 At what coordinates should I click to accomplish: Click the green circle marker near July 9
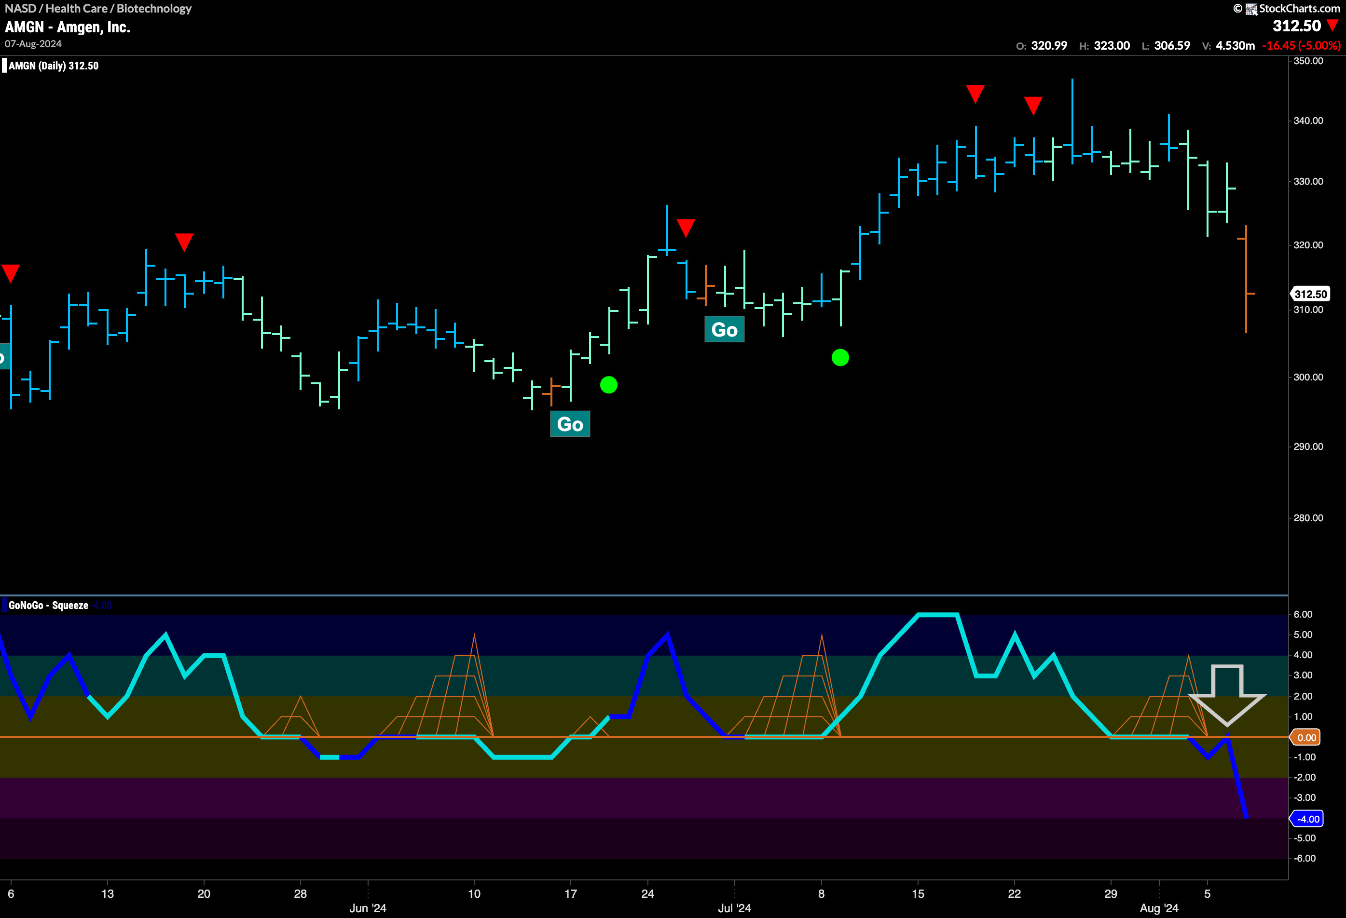(x=840, y=358)
